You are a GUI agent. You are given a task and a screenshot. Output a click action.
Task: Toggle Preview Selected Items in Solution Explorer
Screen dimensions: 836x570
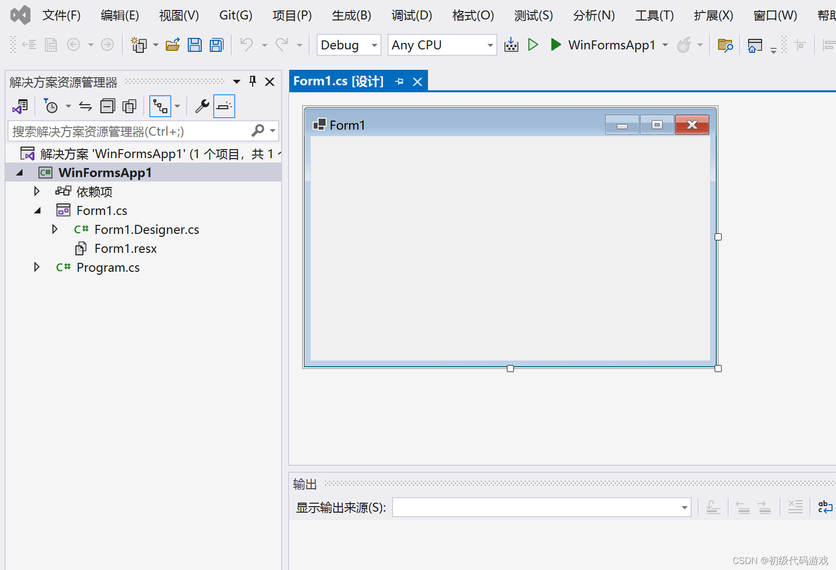(x=224, y=106)
